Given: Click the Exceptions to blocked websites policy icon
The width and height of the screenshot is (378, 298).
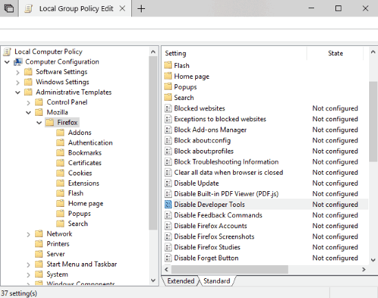Looking at the screenshot, I should pyautogui.click(x=168, y=119).
